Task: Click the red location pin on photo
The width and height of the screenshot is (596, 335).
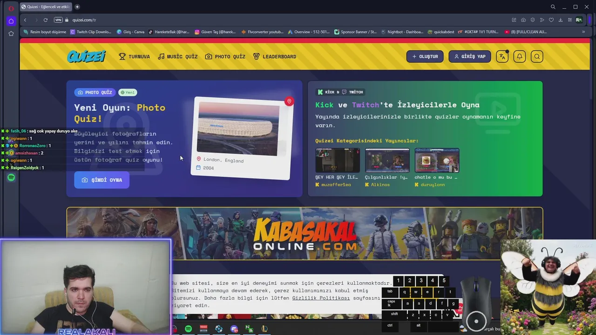Action: tap(289, 101)
